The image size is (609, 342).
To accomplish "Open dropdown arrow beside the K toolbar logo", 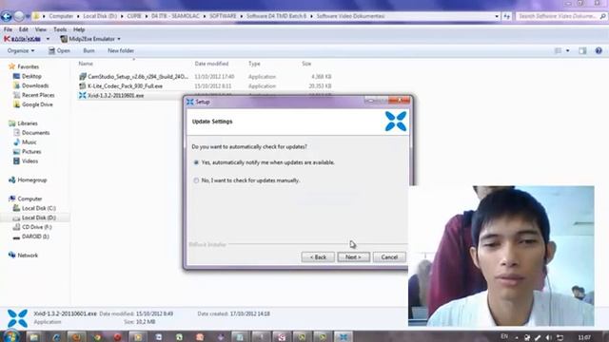I will [48, 39].
